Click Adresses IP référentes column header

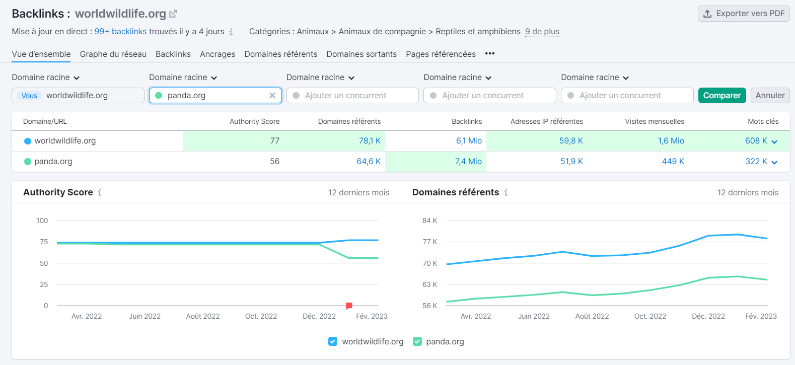[547, 121]
